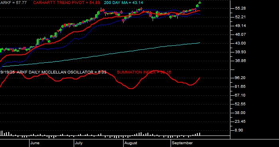Select the SUMMATION INDEX label
This screenshot has width=279, height=147.
point(144,72)
